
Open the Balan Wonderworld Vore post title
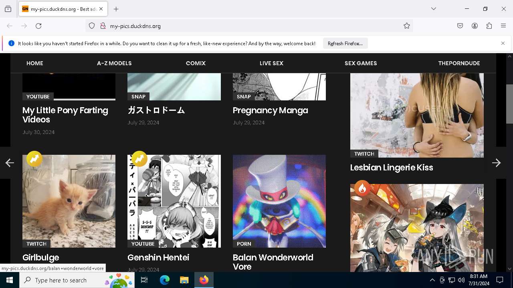[273, 262]
